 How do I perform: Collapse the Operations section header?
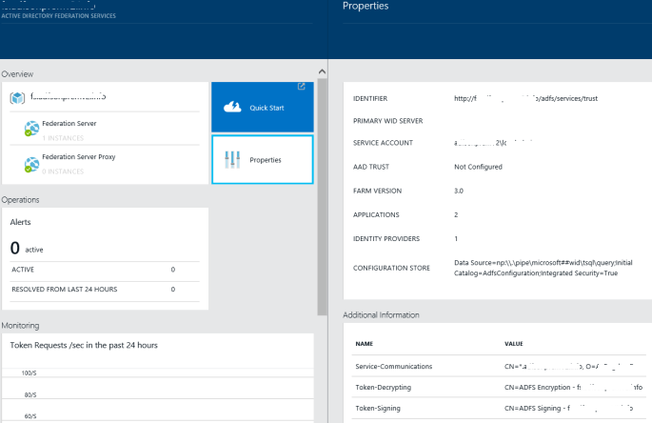[20, 200]
